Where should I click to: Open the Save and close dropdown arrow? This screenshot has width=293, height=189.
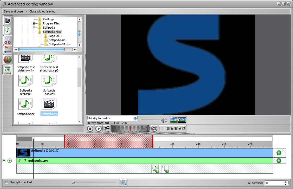(x=26, y=11)
